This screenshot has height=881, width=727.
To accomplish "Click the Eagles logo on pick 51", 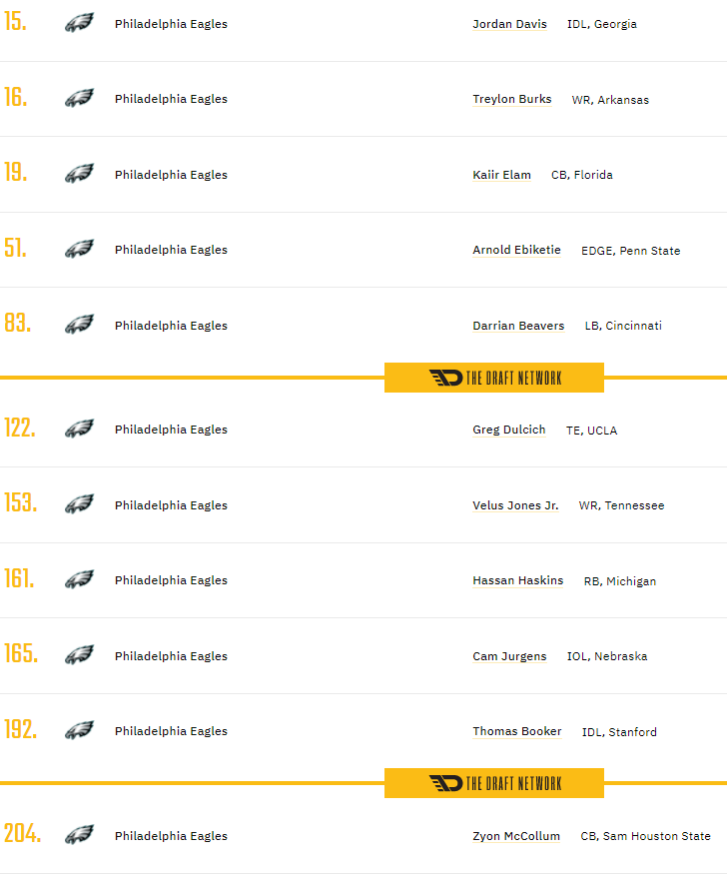I will (x=79, y=250).
